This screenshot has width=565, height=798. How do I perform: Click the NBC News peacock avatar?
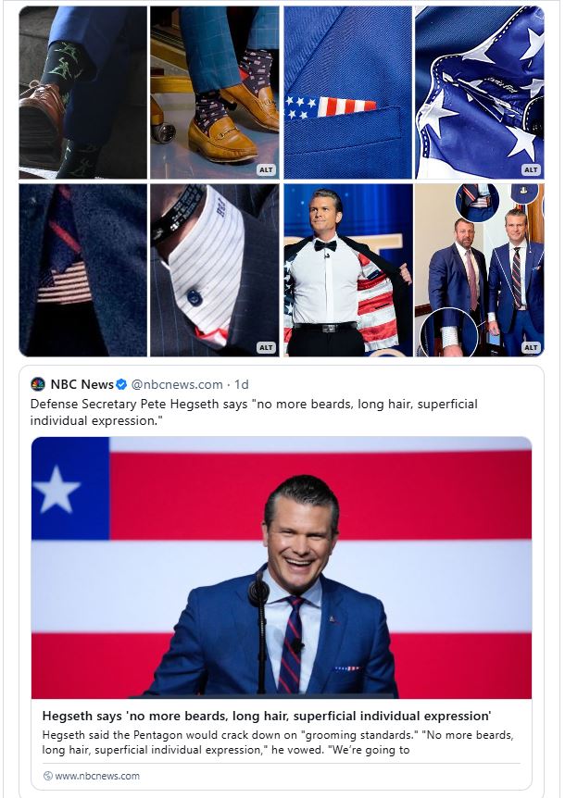click(38, 384)
